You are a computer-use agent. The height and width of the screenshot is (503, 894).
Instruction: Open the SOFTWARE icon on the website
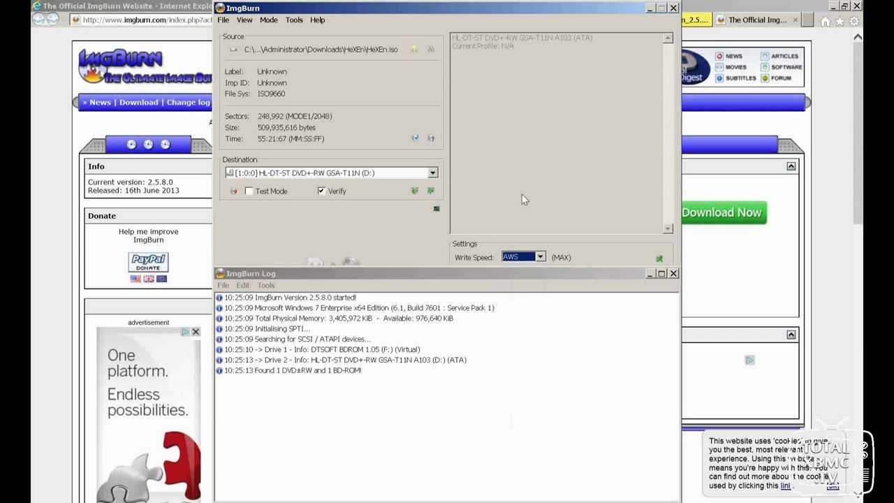[x=765, y=67]
